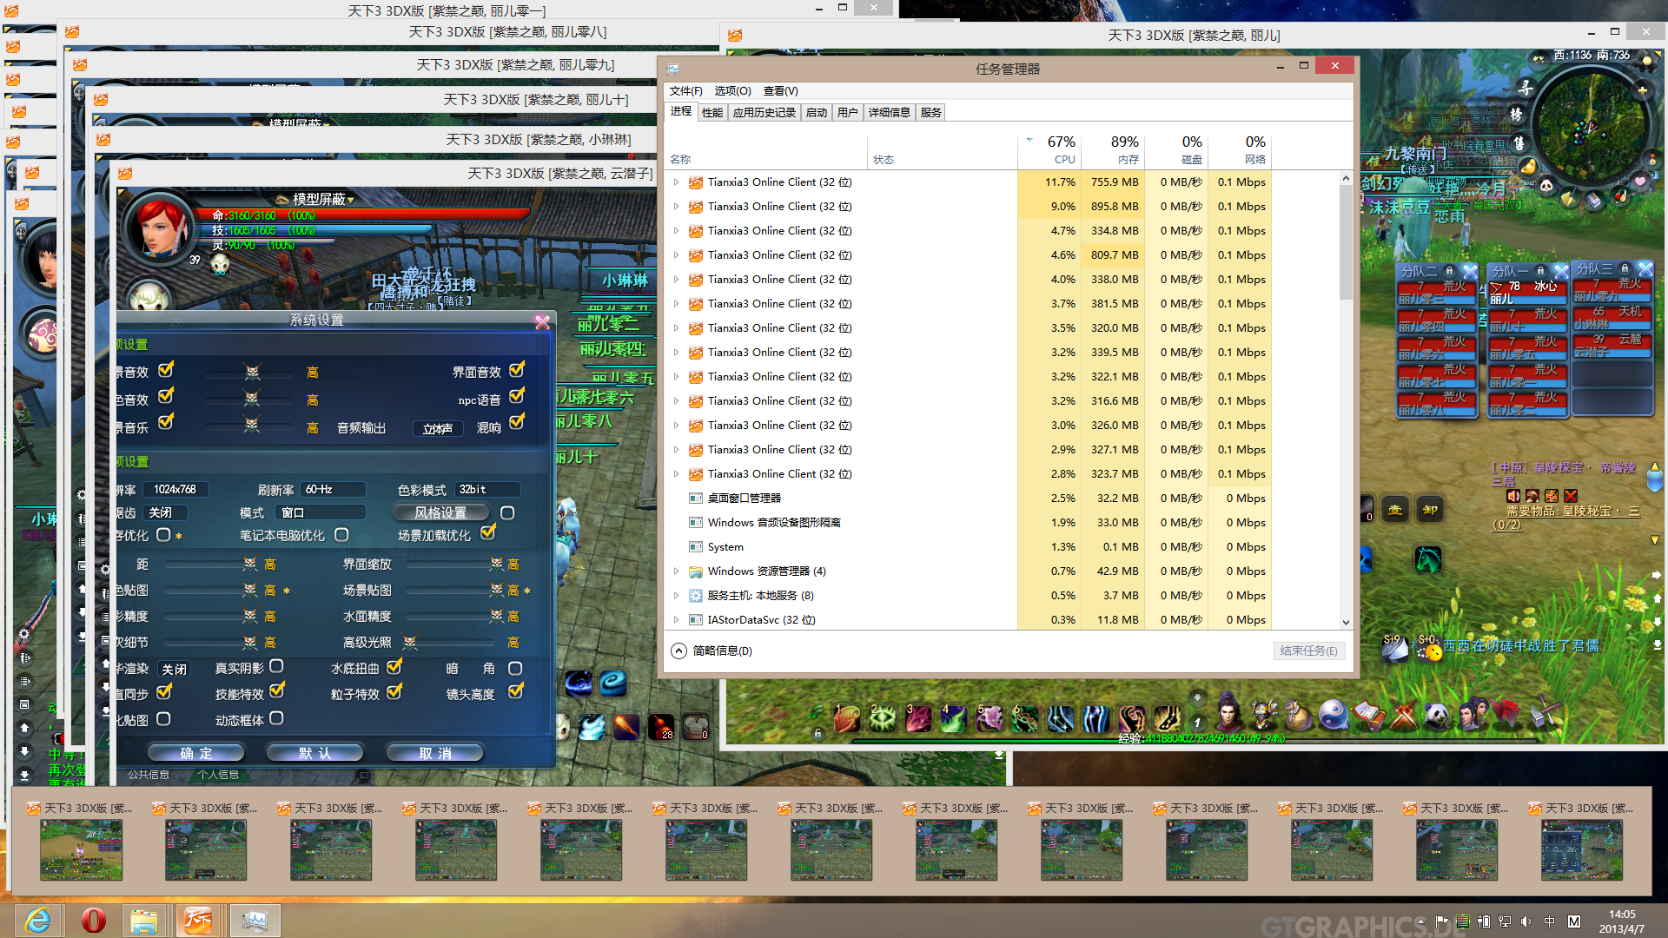Click the Tianxia3 game icon in the taskbar
Image resolution: width=1668 pixels, height=938 pixels.
click(198, 920)
